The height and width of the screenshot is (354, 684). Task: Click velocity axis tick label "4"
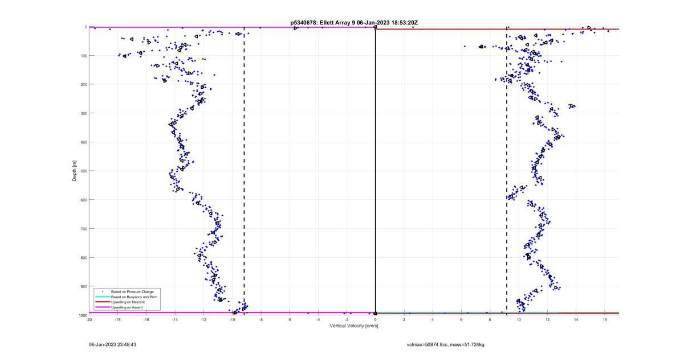coord(433,320)
